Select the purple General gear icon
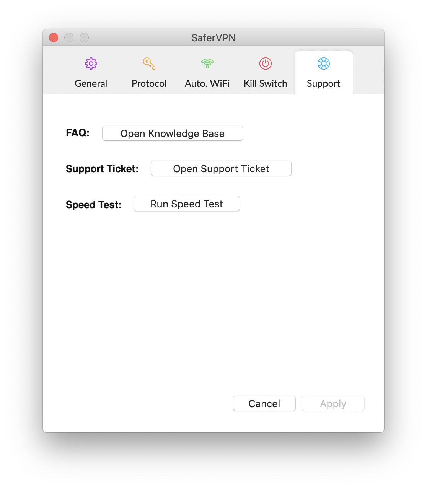Image resolution: width=427 pixels, height=489 pixels. point(91,64)
